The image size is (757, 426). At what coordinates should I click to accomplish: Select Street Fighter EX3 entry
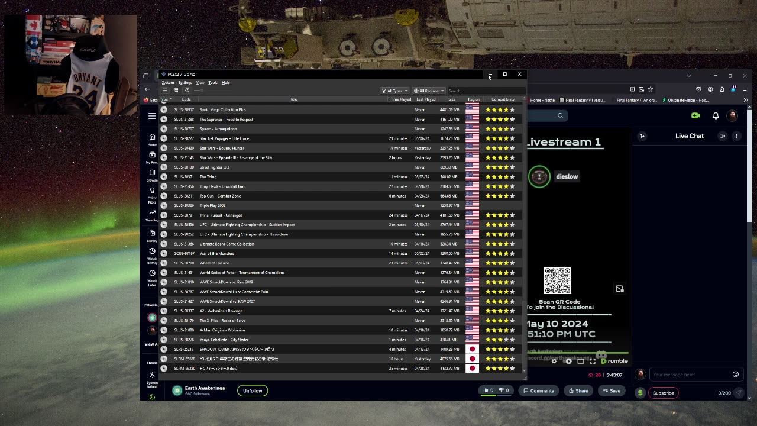point(341,167)
